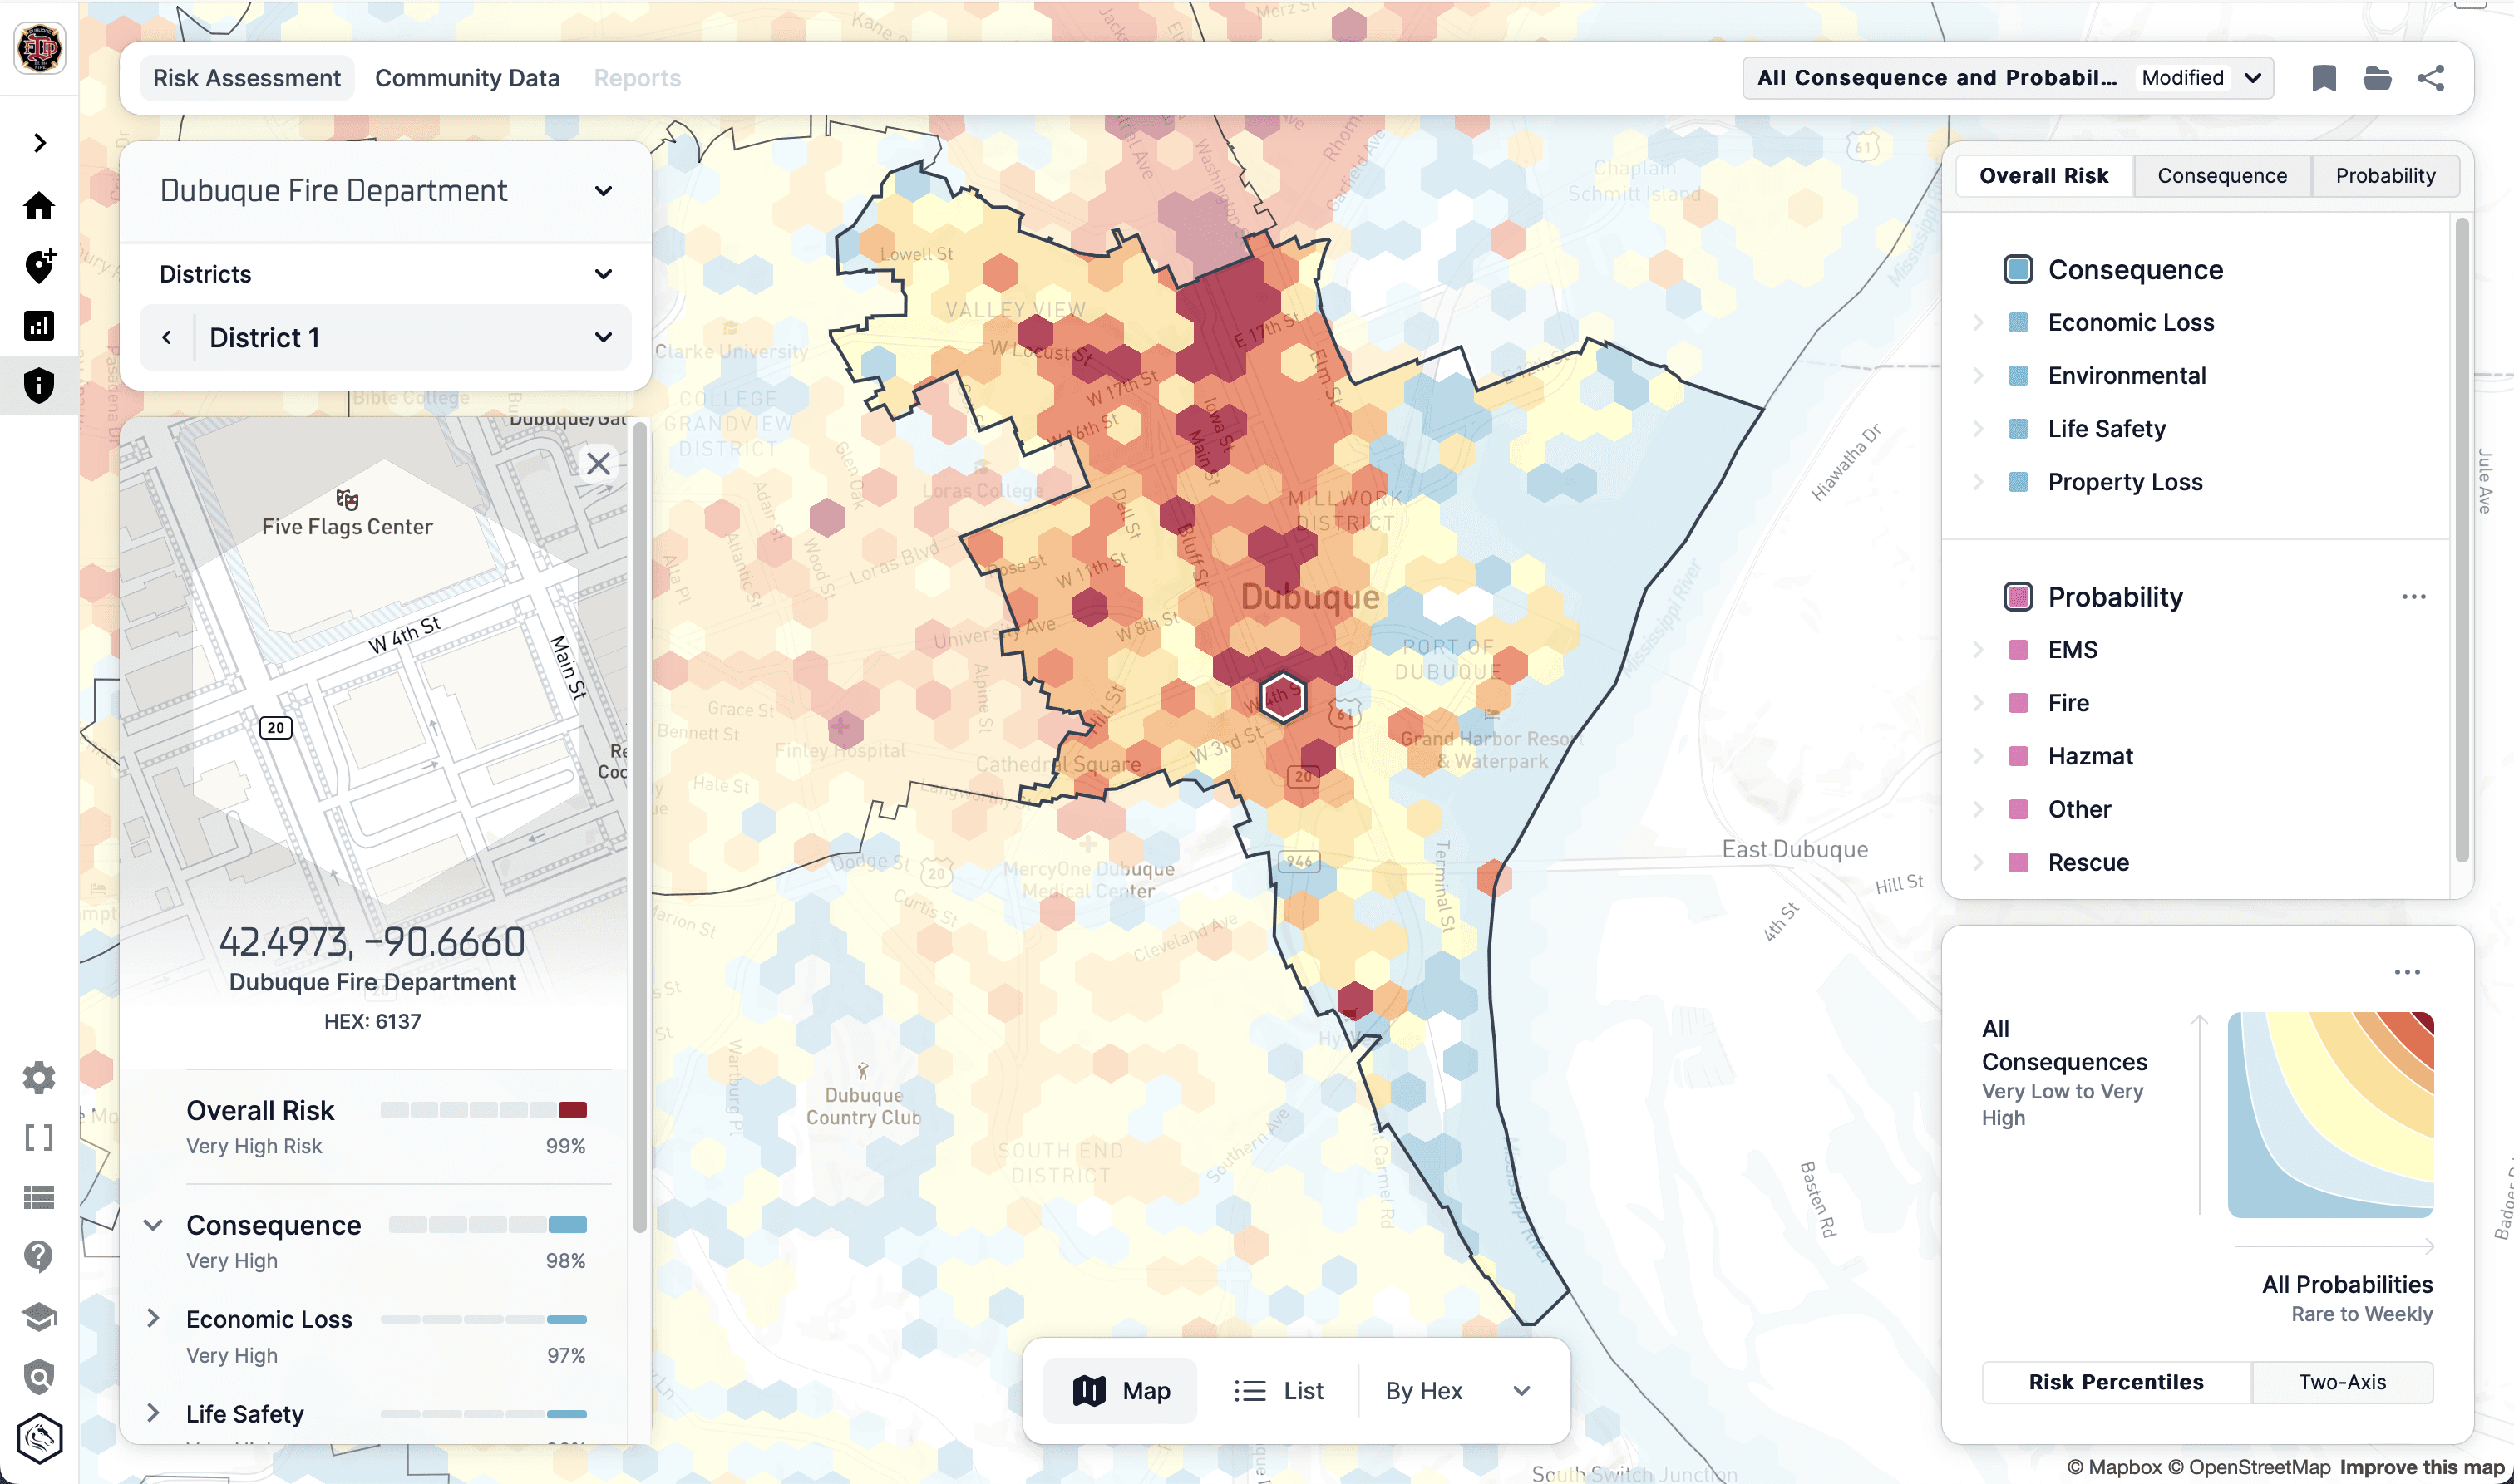Click the share icon

pos(2431,78)
